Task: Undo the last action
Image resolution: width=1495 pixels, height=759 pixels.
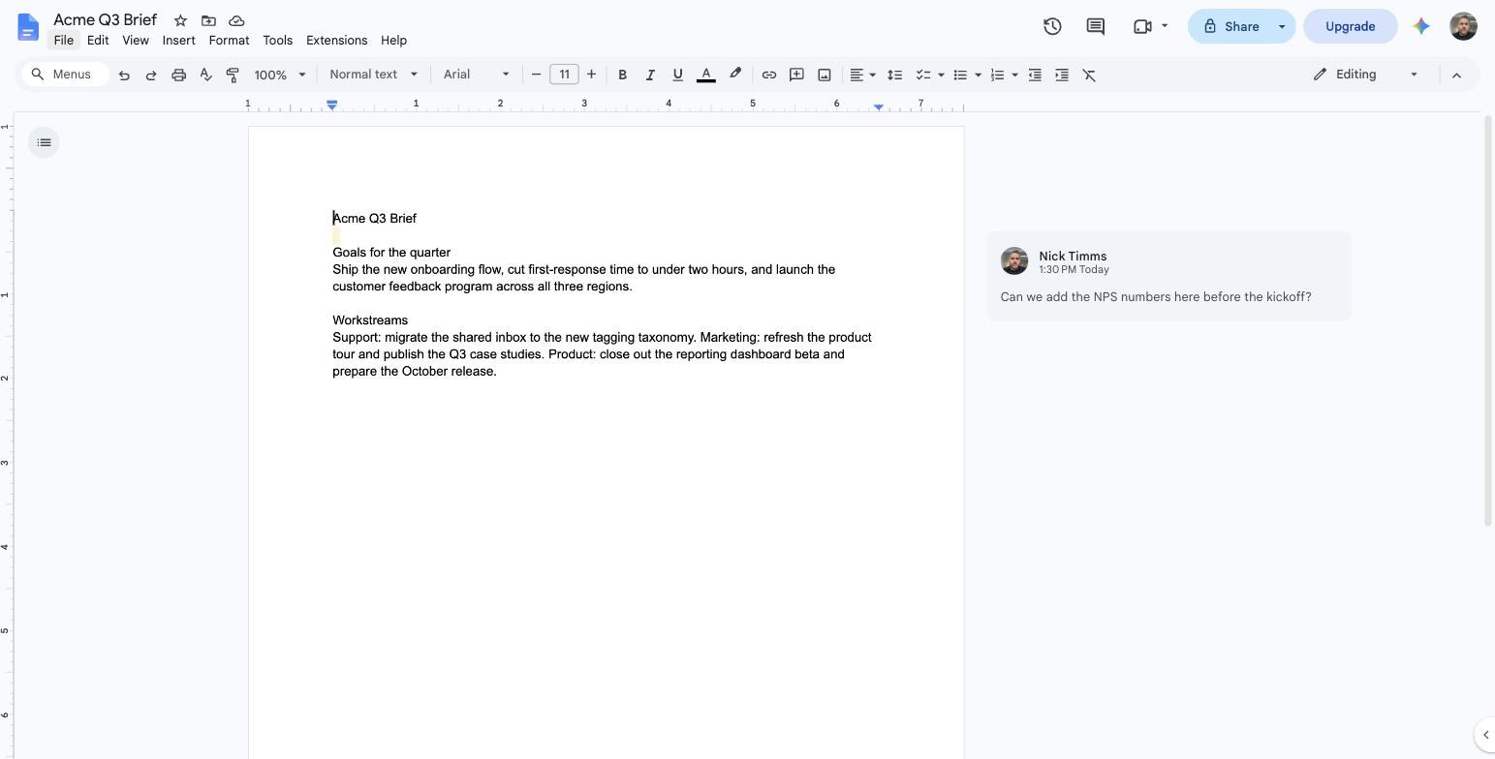Action: pos(124,75)
